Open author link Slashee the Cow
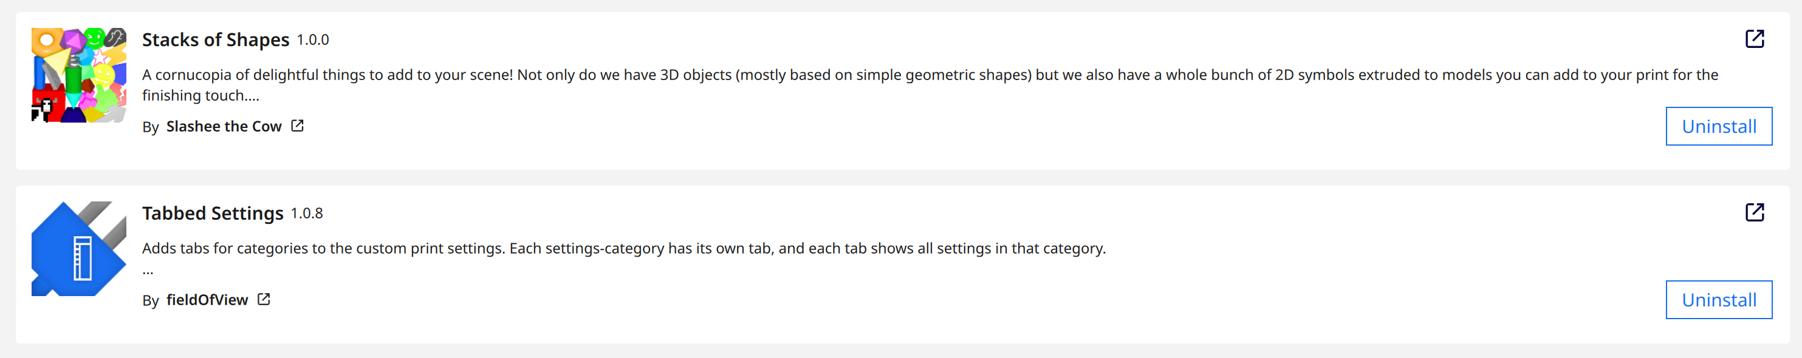 224,127
